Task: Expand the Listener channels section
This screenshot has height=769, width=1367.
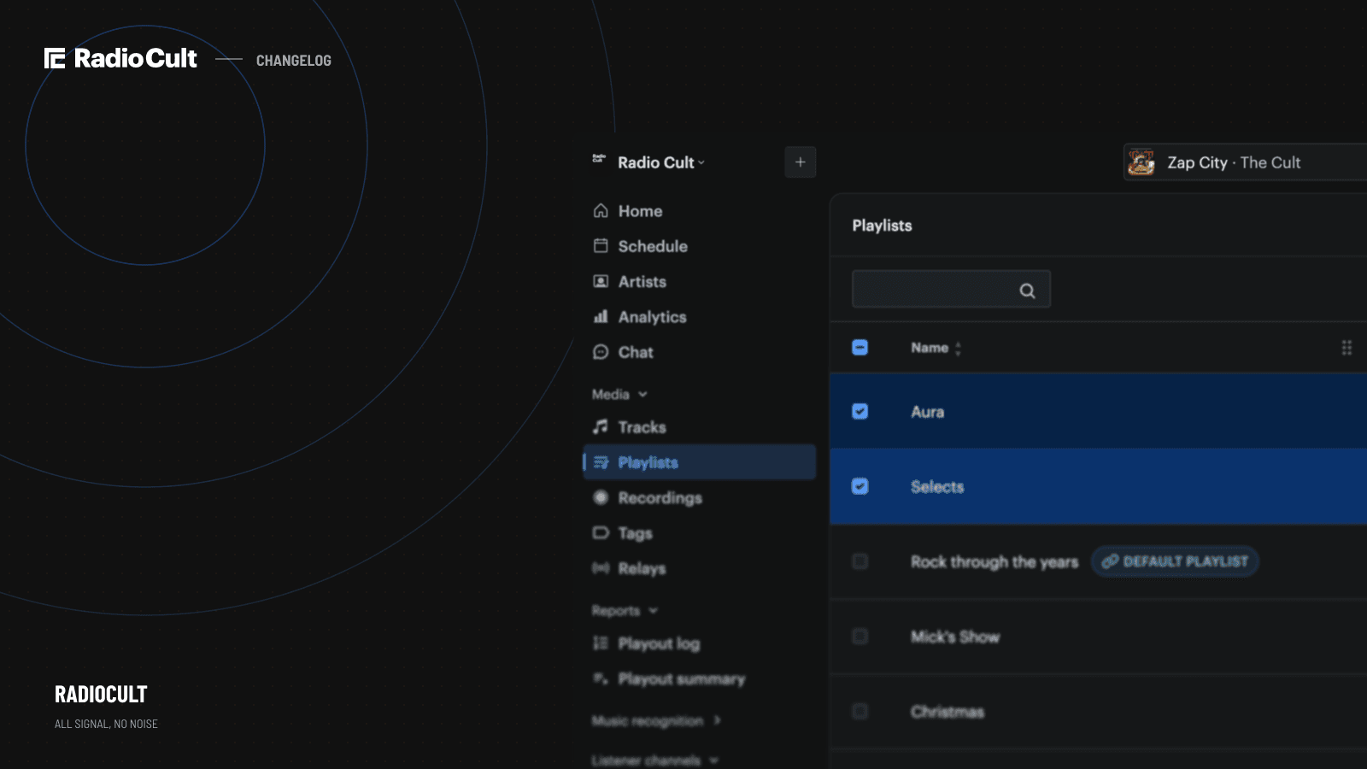Action: click(654, 760)
